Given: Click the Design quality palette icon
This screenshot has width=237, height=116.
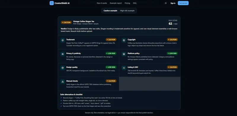Looking at the screenshot, I should click(x=63, y=68).
